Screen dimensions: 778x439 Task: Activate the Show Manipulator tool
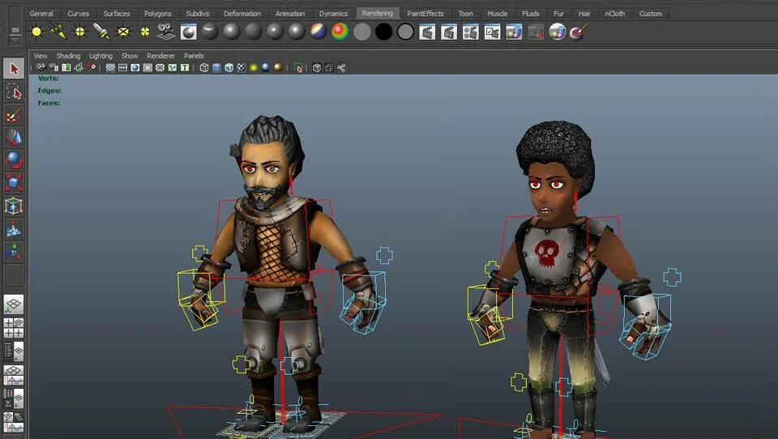click(14, 252)
